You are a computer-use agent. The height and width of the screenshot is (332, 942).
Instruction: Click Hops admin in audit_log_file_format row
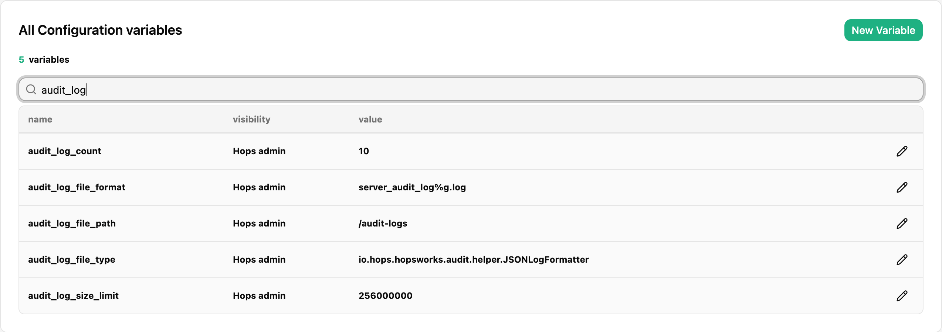point(259,187)
